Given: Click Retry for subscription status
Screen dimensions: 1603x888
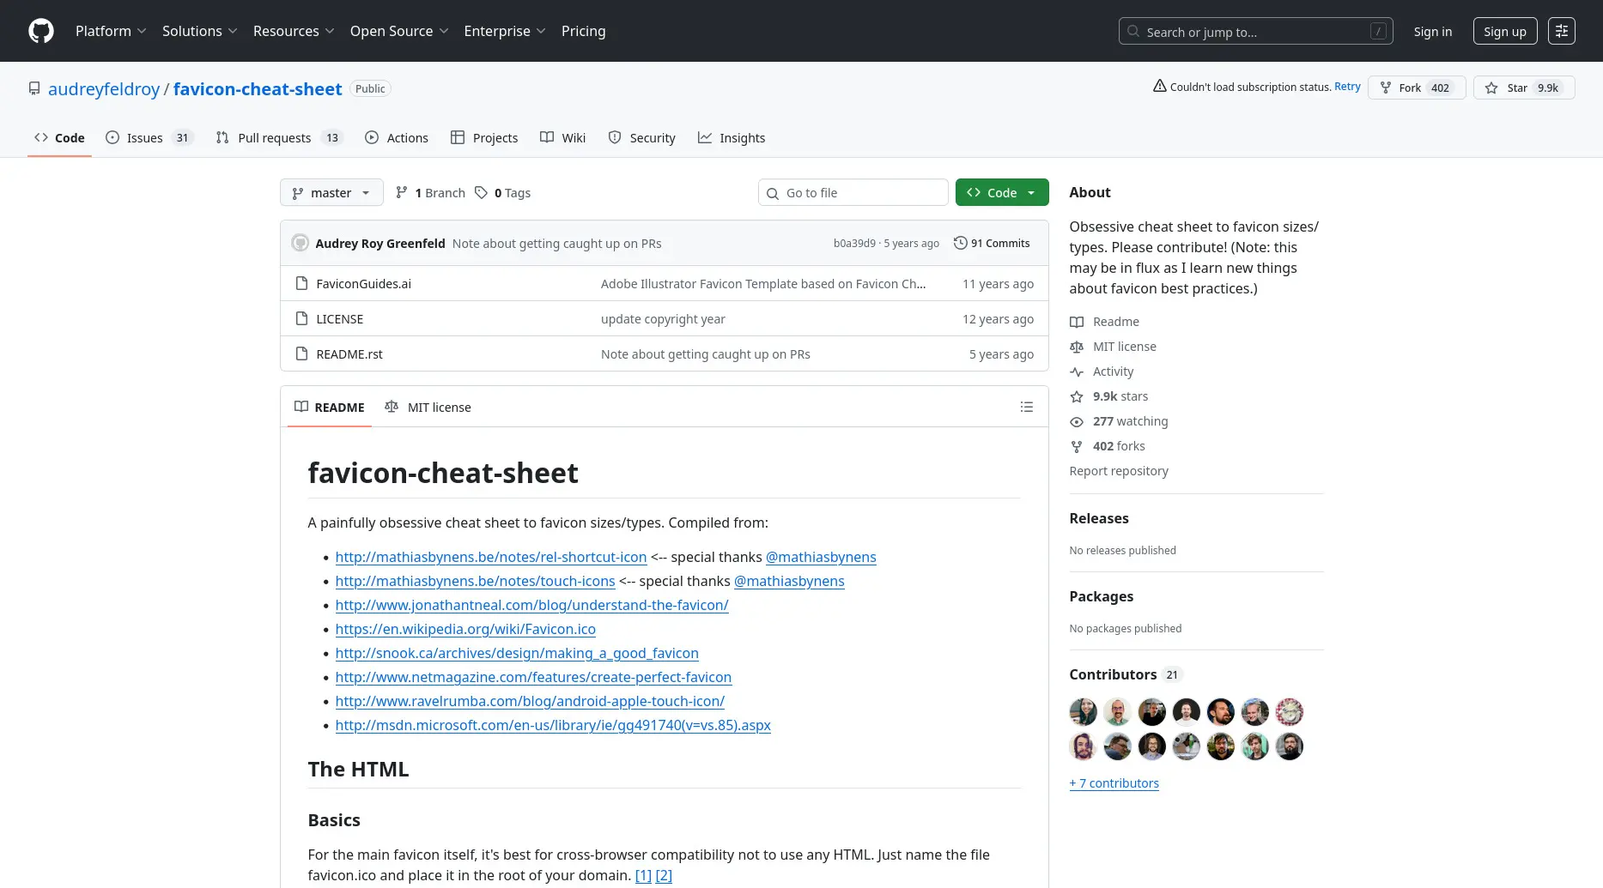Looking at the screenshot, I should pos(1347,87).
